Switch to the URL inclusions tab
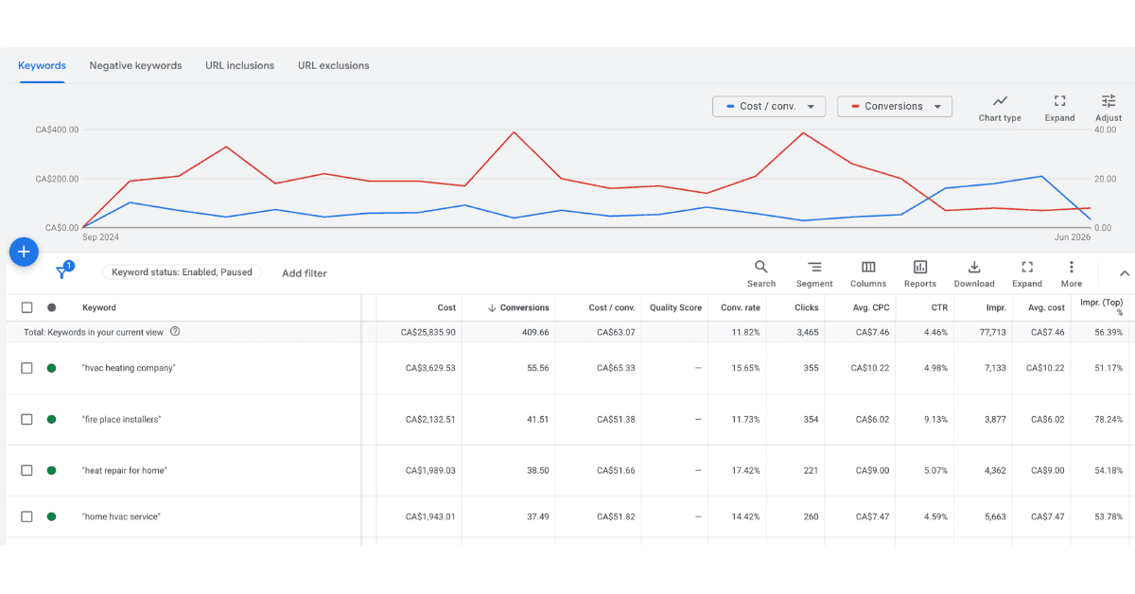The image size is (1135, 594). (x=239, y=65)
